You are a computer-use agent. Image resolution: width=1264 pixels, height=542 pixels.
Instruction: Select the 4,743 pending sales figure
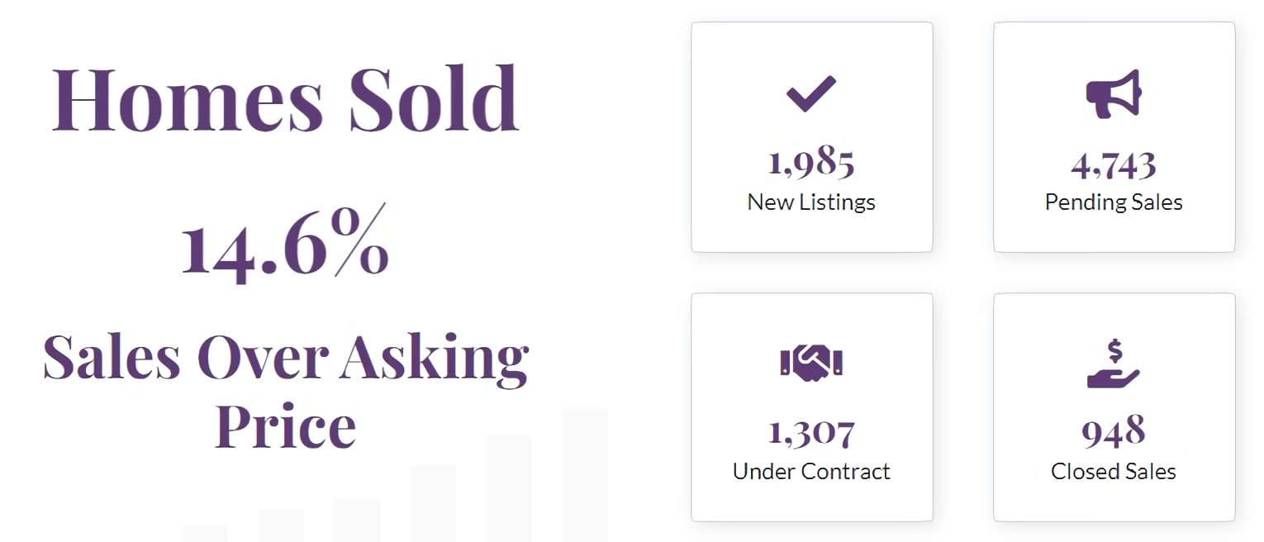coord(1114,165)
